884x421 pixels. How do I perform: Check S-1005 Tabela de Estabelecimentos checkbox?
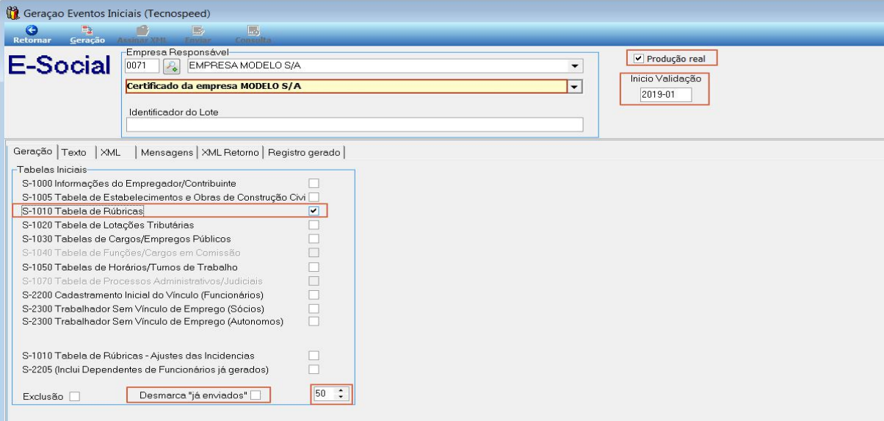[x=314, y=197]
